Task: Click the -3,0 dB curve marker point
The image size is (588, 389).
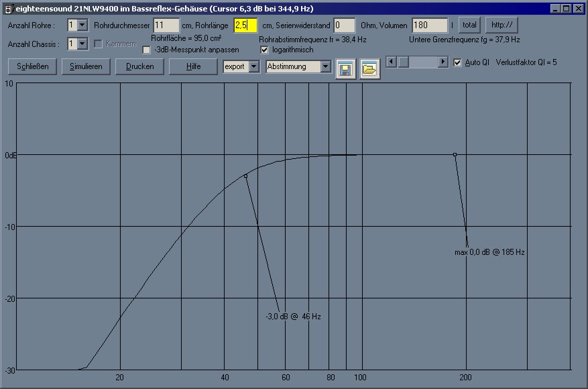Action: [x=246, y=176]
